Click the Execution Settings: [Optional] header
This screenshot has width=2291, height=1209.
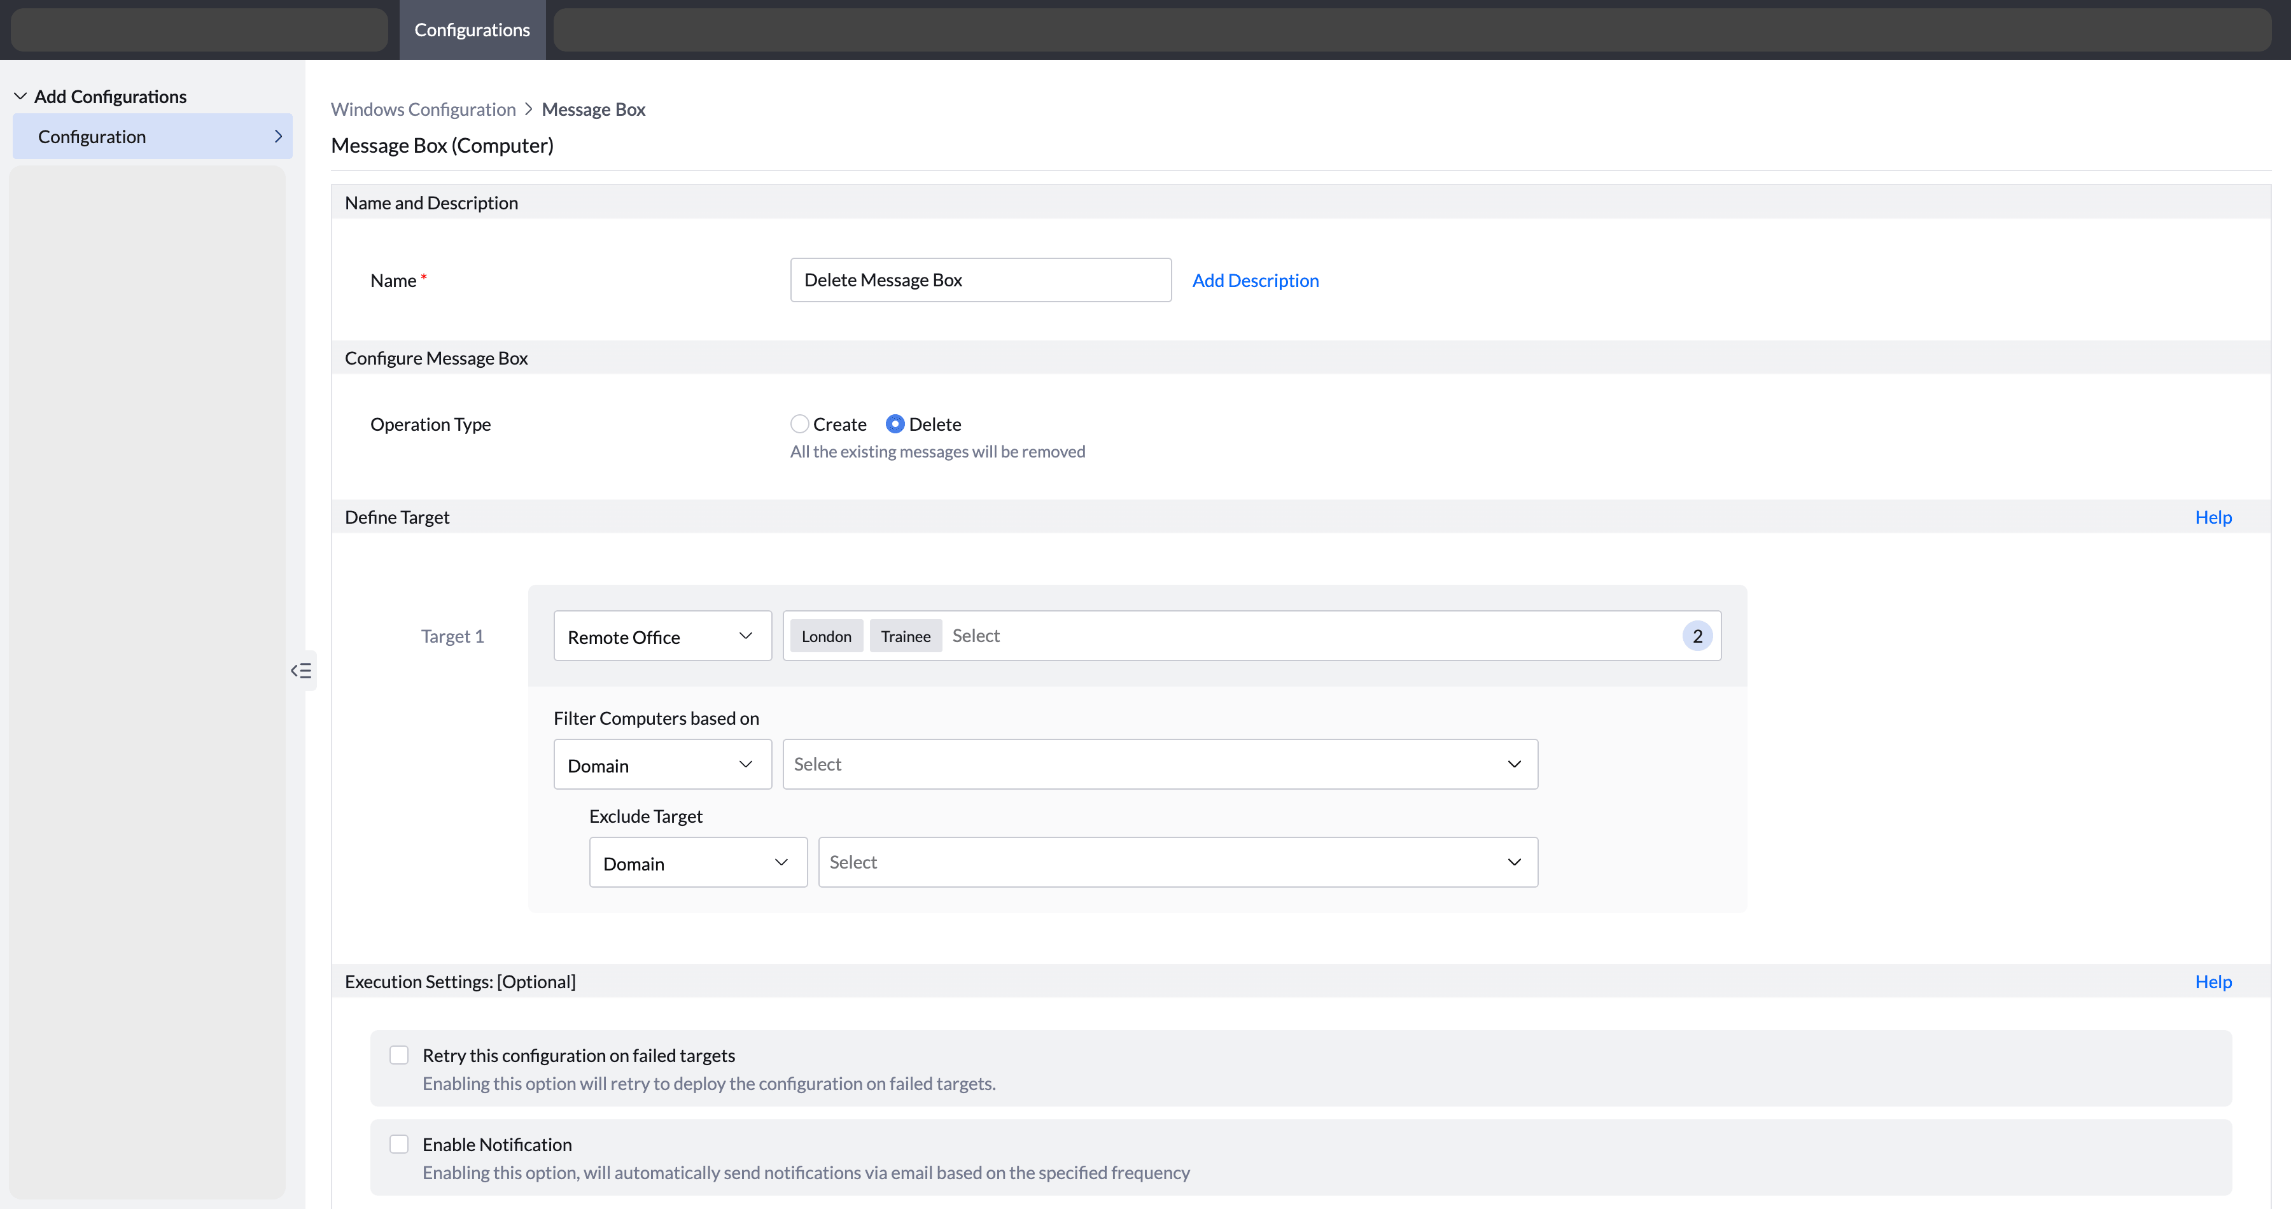(460, 981)
